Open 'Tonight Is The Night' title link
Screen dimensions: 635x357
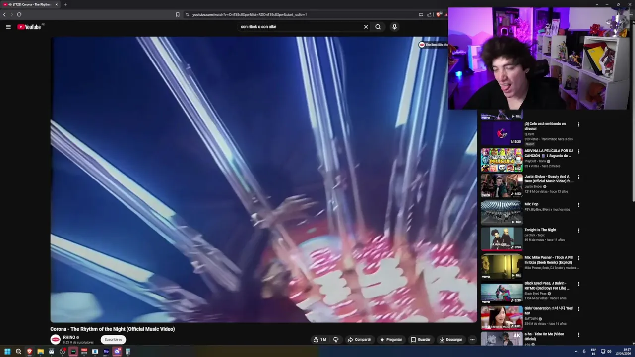540,230
